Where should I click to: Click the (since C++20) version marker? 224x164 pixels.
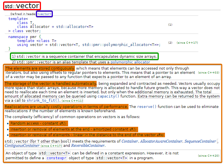208,156
